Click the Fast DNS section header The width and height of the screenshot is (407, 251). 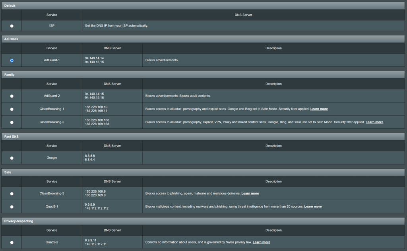[203, 137]
